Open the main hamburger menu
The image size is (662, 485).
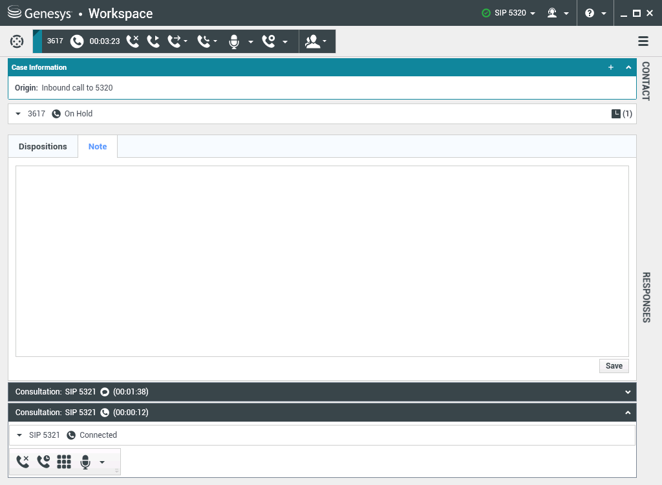tap(643, 41)
